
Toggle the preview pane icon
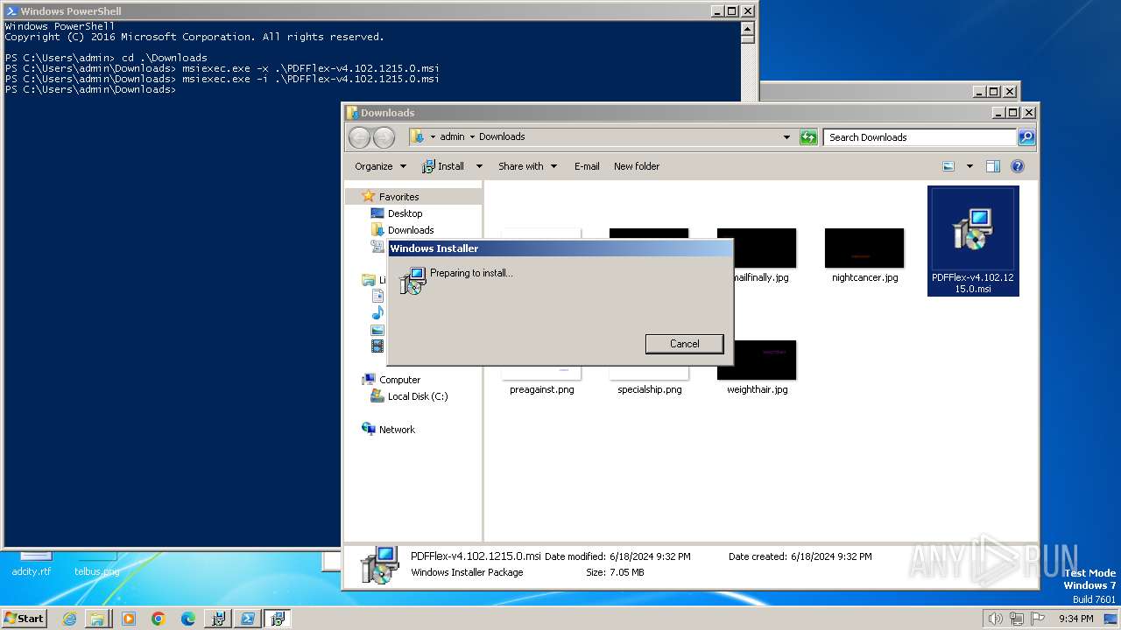[x=993, y=166]
